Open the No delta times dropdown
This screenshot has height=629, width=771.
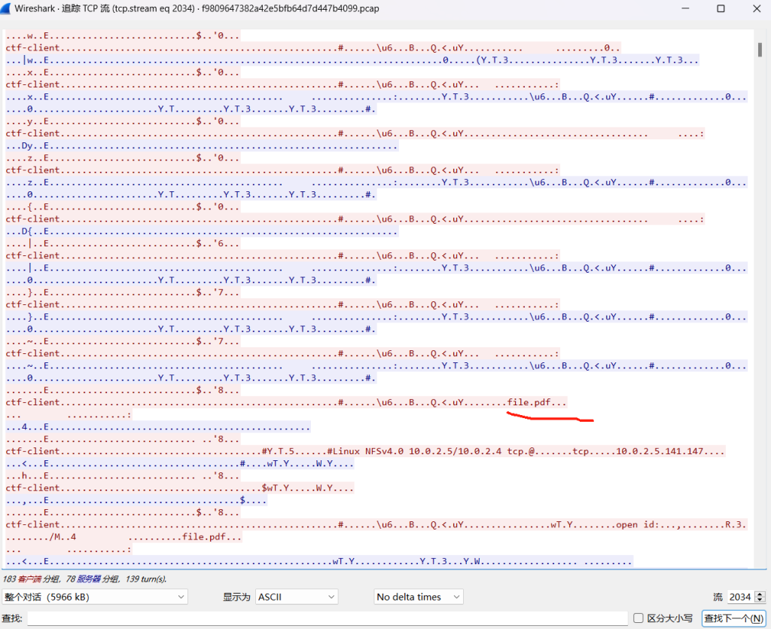coord(419,597)
